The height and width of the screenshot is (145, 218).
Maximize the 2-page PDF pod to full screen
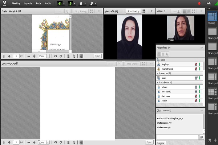tap(91, 11)
